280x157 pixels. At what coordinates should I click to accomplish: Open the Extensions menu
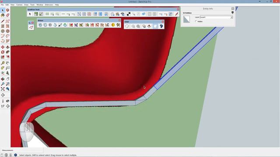point(49,5)
